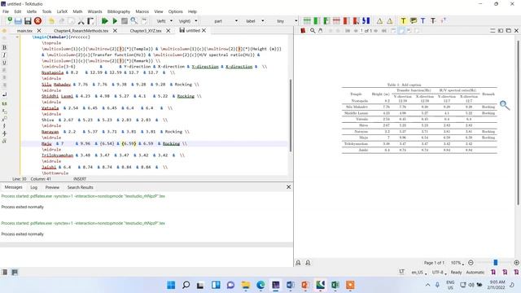Viewport: 521px width, 293px height.
Task: Open the 'part' sectioning dropdown
Action: (x=236, y=21)
